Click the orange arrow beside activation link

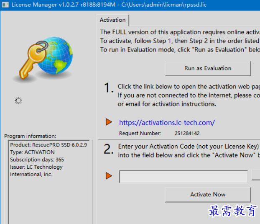109,122
